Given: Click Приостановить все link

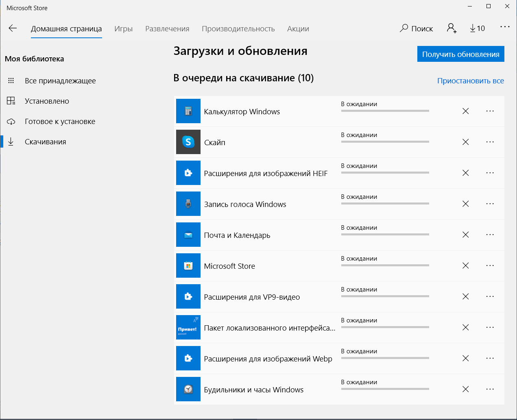Looking at the screenshot, I should point(471,81).
